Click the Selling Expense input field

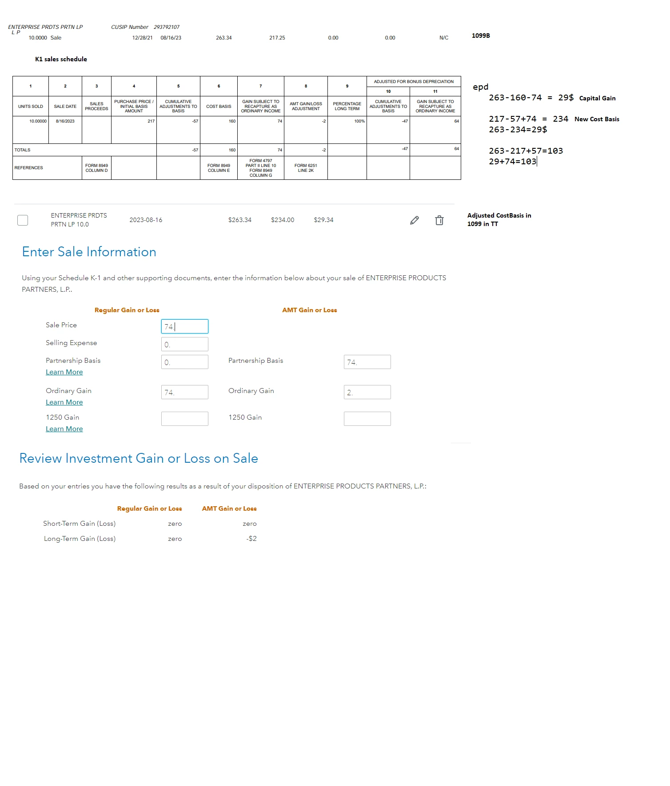click(x=184, y=344)
